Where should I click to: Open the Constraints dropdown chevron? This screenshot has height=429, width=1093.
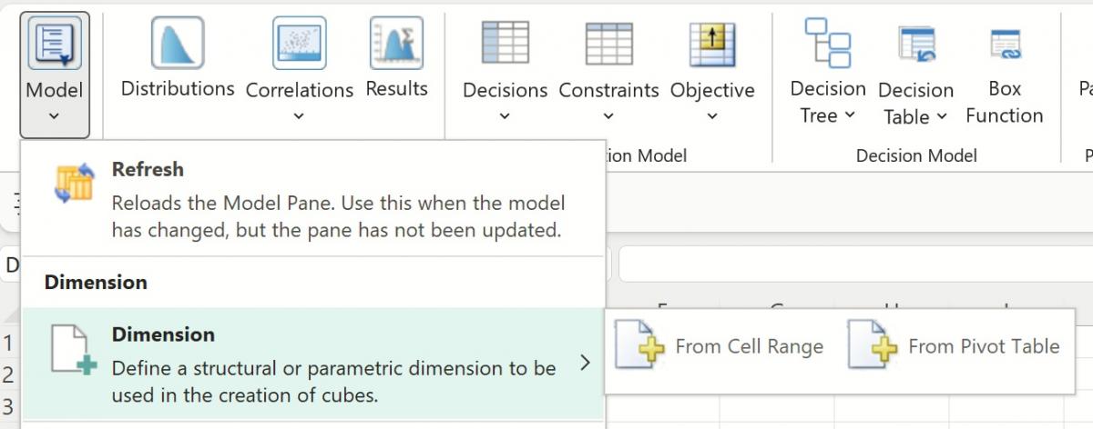tap(608, 116)
